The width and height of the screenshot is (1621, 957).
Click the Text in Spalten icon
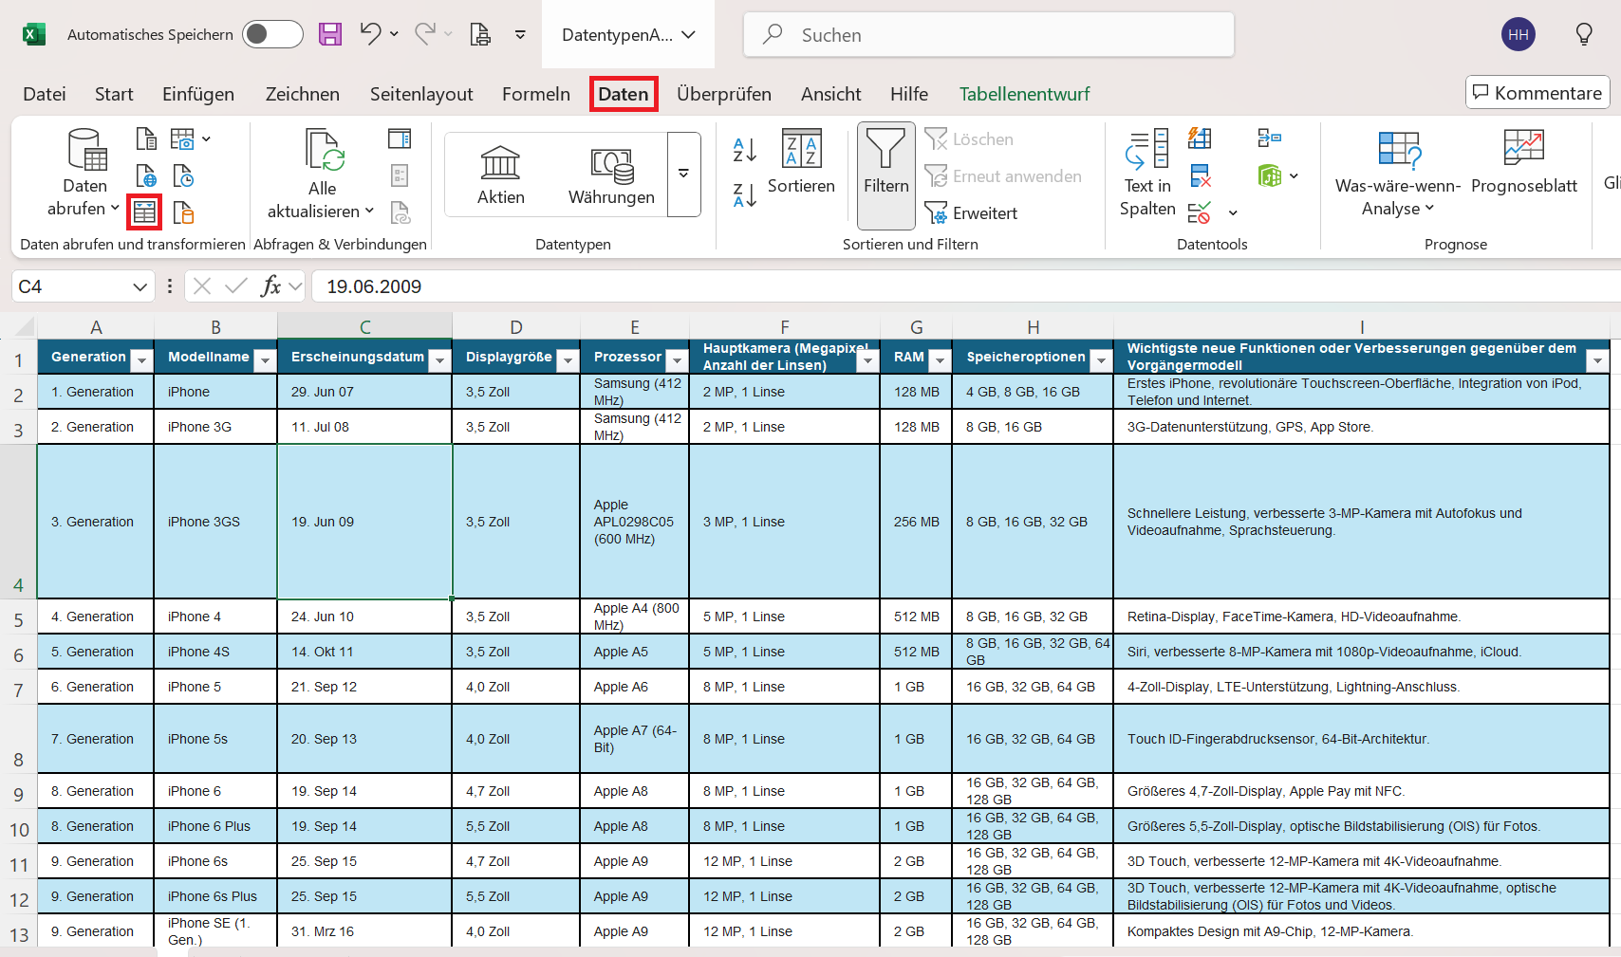coord(1146,149)
